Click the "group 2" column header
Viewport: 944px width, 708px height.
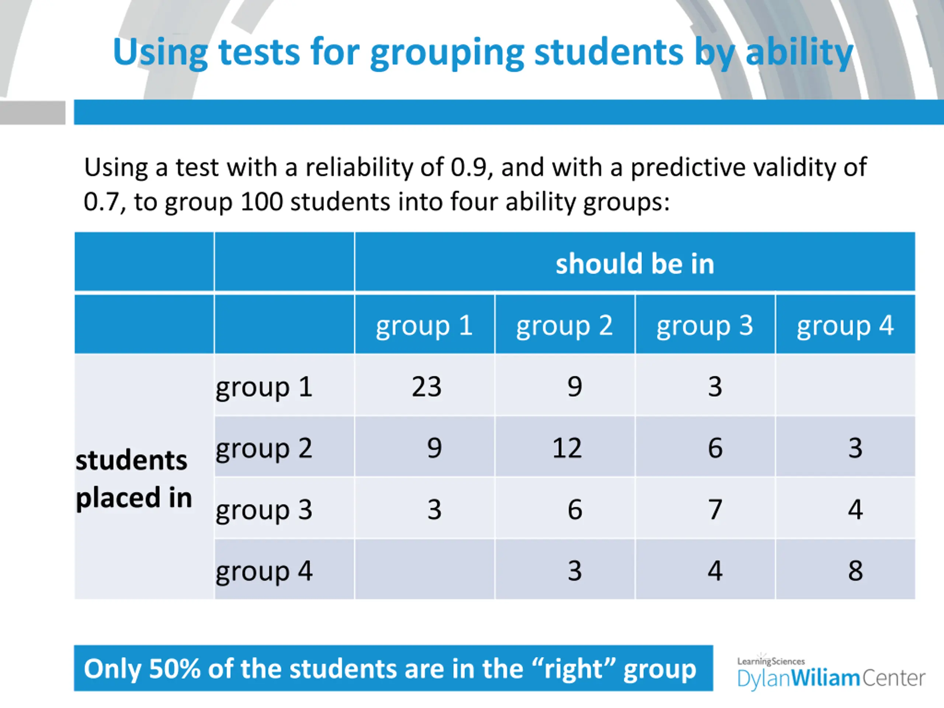pyautogui.click(x=564, y=326)
